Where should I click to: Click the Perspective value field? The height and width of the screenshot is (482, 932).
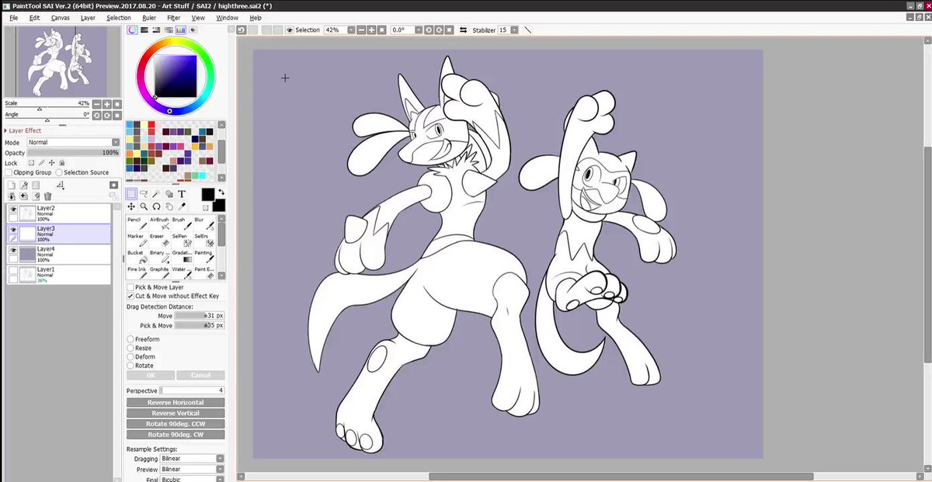(193, 390)
